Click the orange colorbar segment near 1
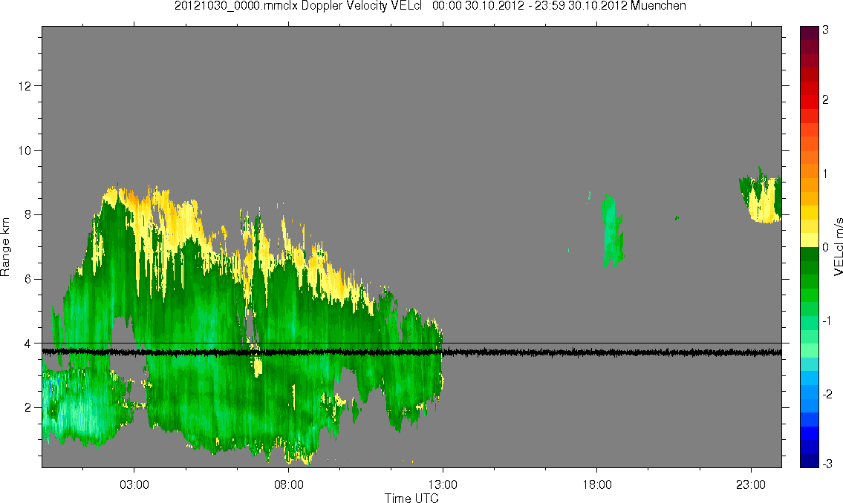Viewport: 843px width, 503px height. click(810, 171)
